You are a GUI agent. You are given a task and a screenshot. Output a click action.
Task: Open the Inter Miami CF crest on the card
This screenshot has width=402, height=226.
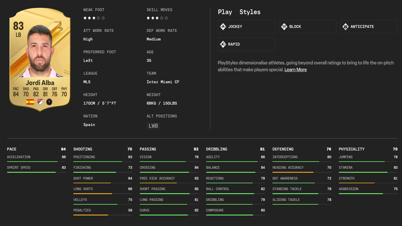pyautogui.click(x=49, y=102)
